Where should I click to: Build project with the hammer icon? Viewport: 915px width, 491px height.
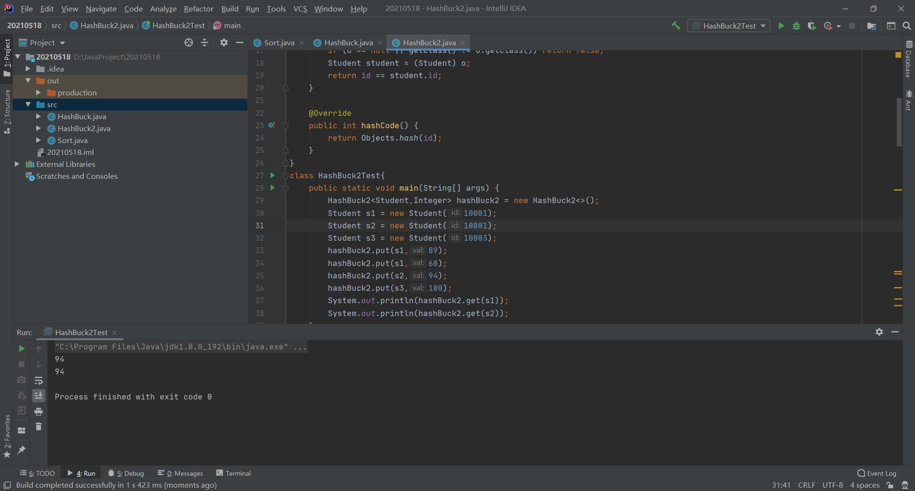click(x=676, y=26)
